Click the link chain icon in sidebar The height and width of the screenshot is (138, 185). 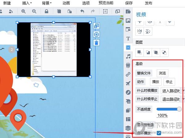tap(128, 74)
